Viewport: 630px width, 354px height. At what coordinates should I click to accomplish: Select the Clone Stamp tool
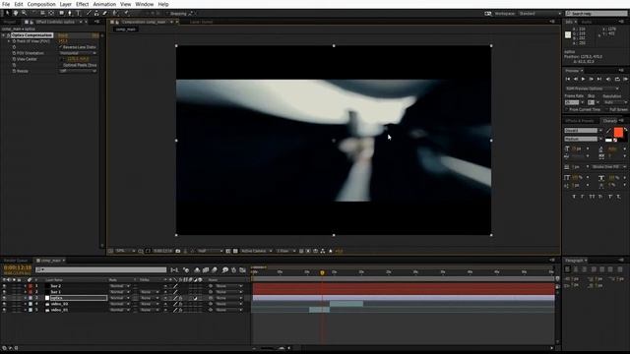(96, 13)
